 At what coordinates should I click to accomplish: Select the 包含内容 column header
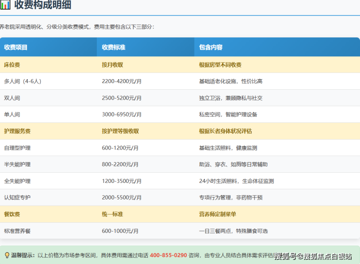pos(211,48)
